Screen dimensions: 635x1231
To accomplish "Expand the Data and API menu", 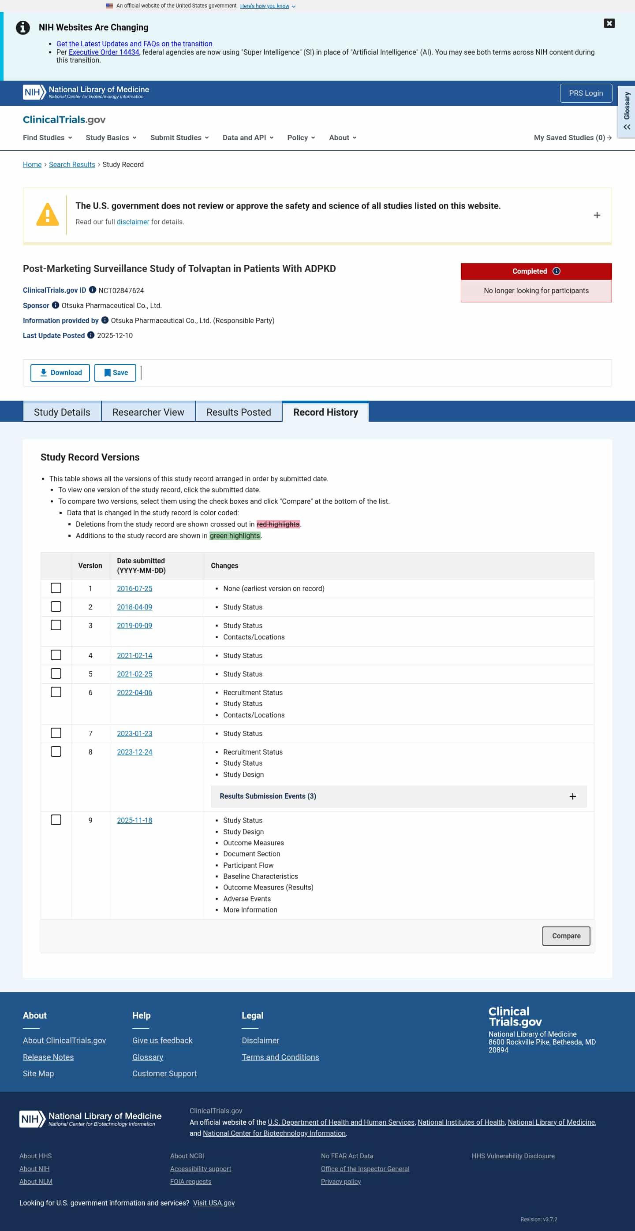I will point(248,138).
